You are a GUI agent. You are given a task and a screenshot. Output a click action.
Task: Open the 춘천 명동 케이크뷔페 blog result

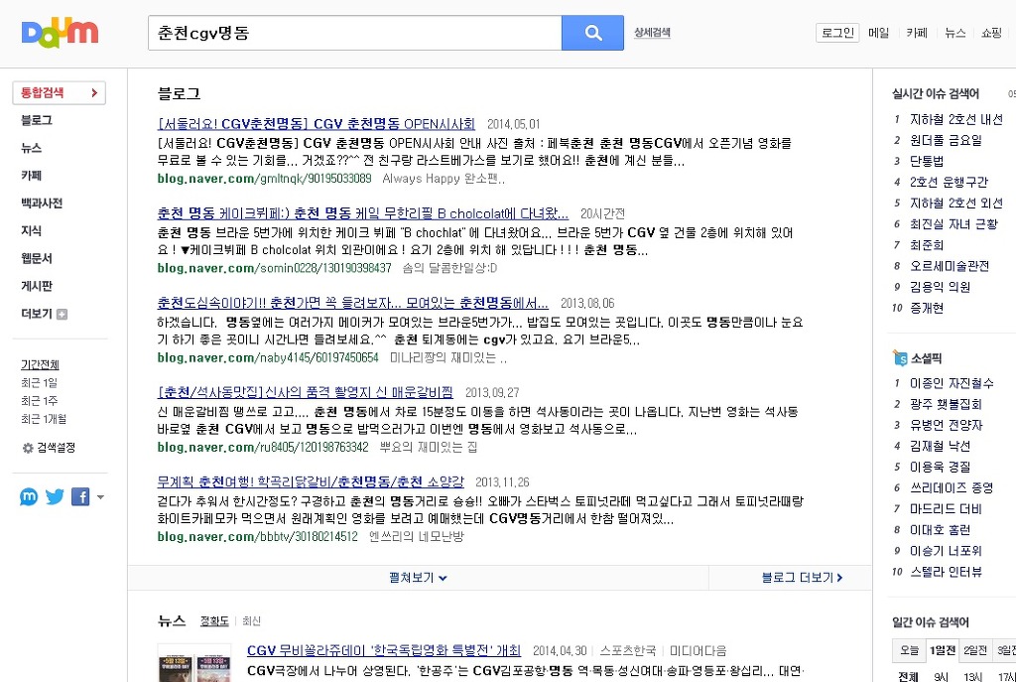tap(363, 213)
